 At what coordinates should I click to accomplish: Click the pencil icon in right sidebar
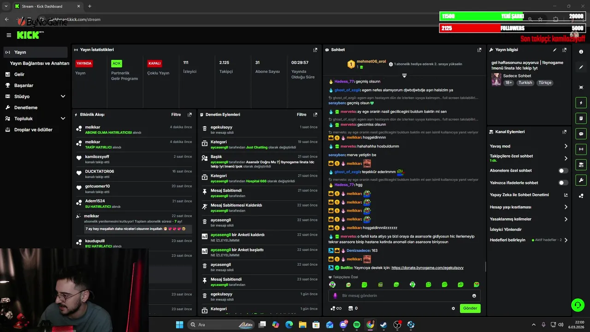[581, 67]
